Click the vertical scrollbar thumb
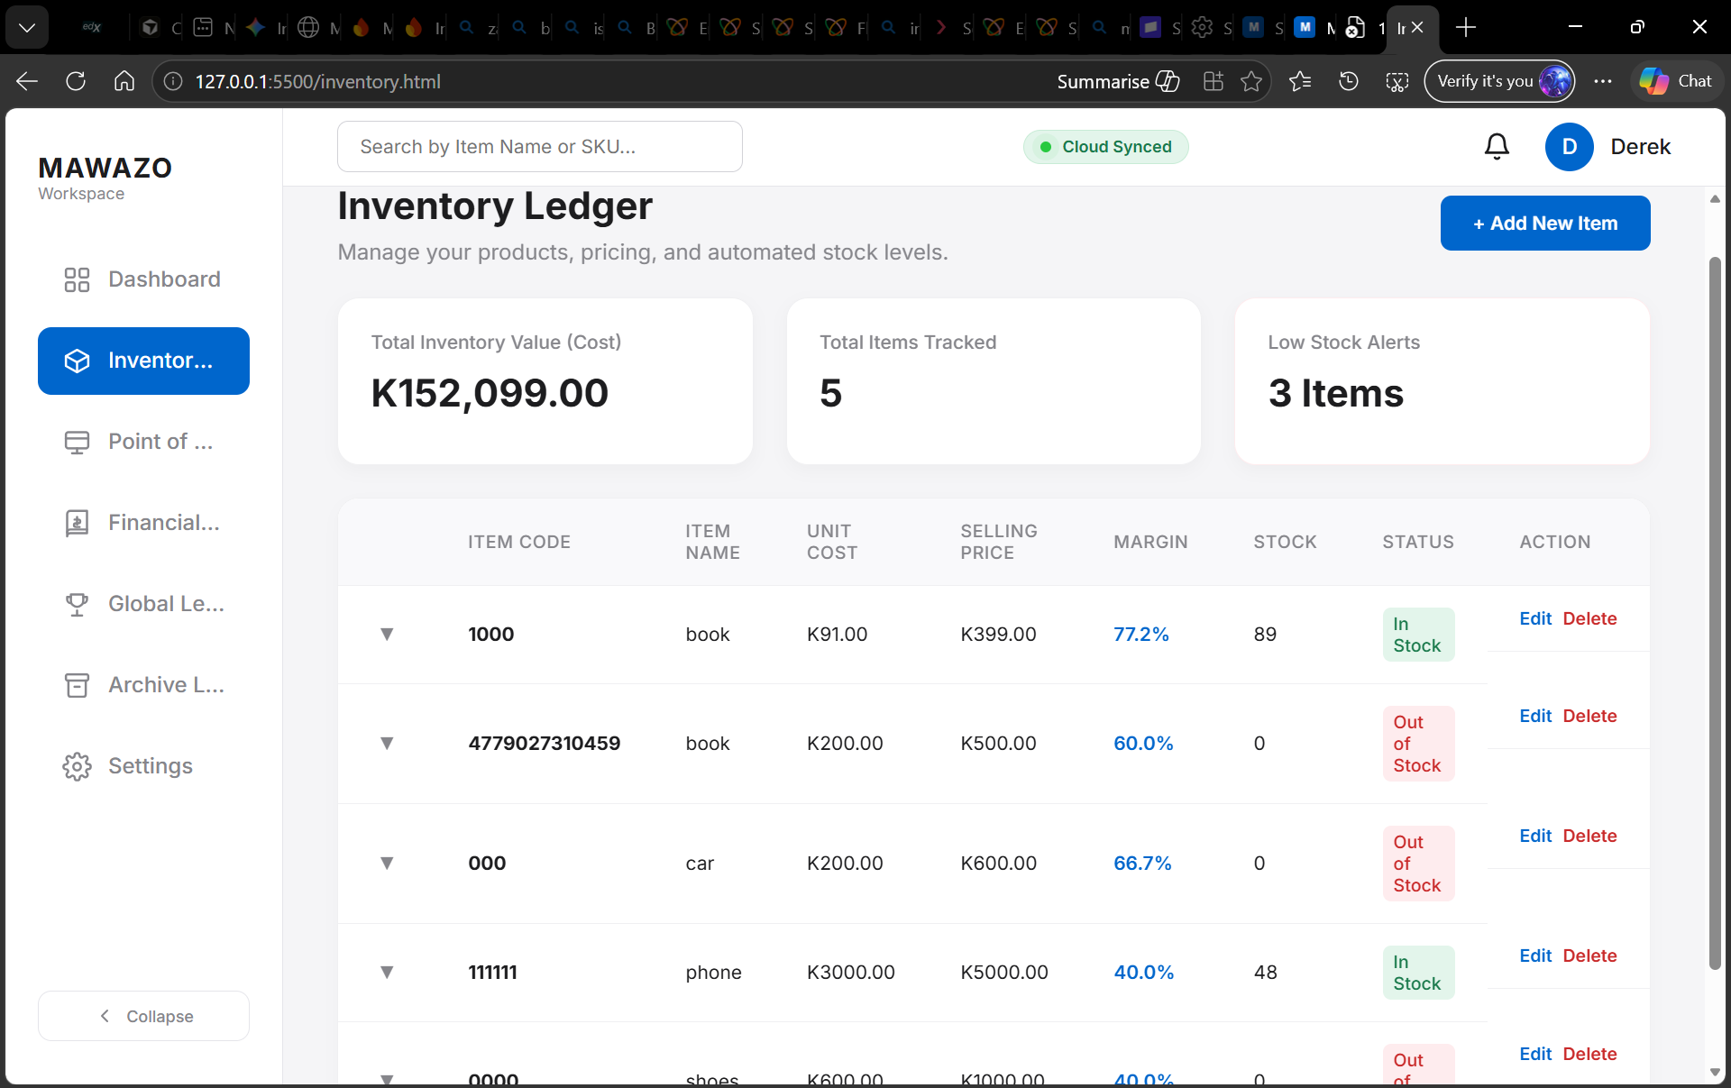Image resolution: width=1731 pixels, height=1088 pixels. [1715, 613]
